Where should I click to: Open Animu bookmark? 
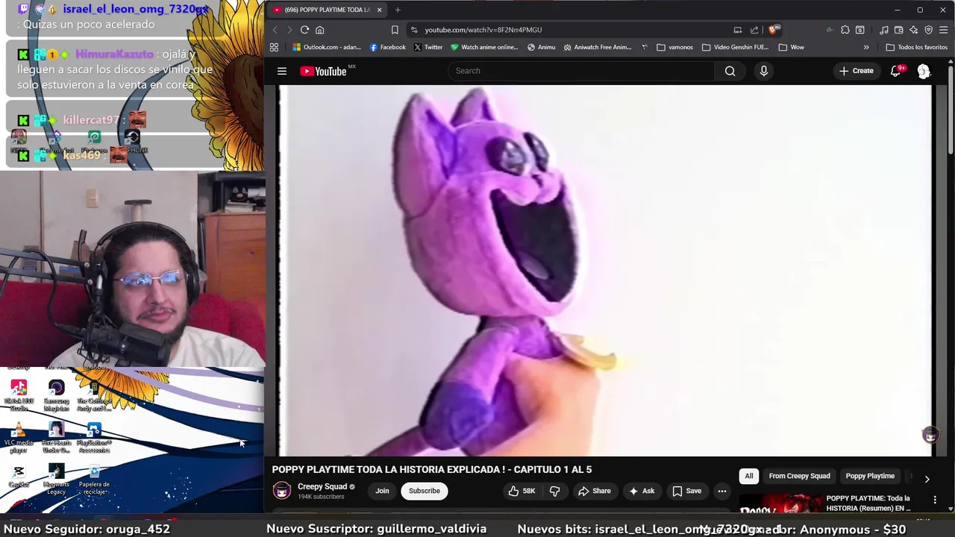pyautogui.click(x=541, y=47)
